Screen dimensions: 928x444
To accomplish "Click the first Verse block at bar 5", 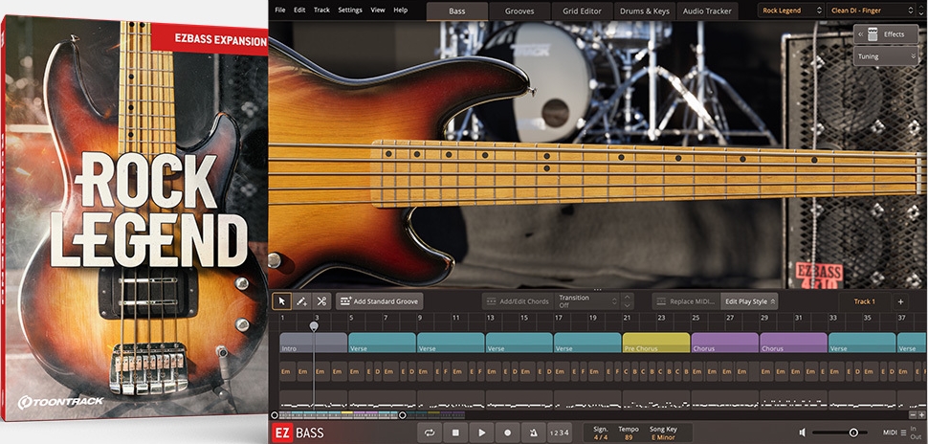I will [x=382, y=343].
